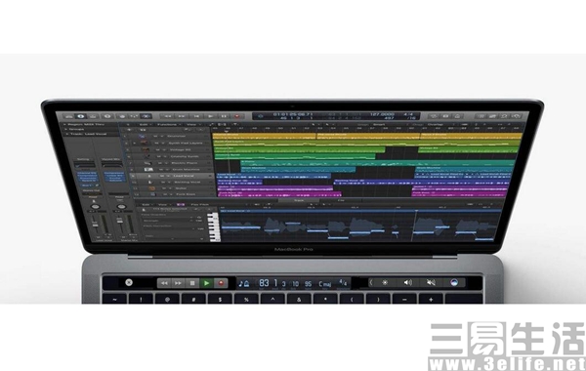
Task: Tap the mute speaker on Touch Bar
Action: coord(431,282)
